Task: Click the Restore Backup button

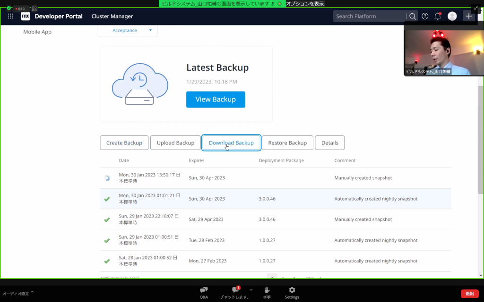Action: coord(287,143)
